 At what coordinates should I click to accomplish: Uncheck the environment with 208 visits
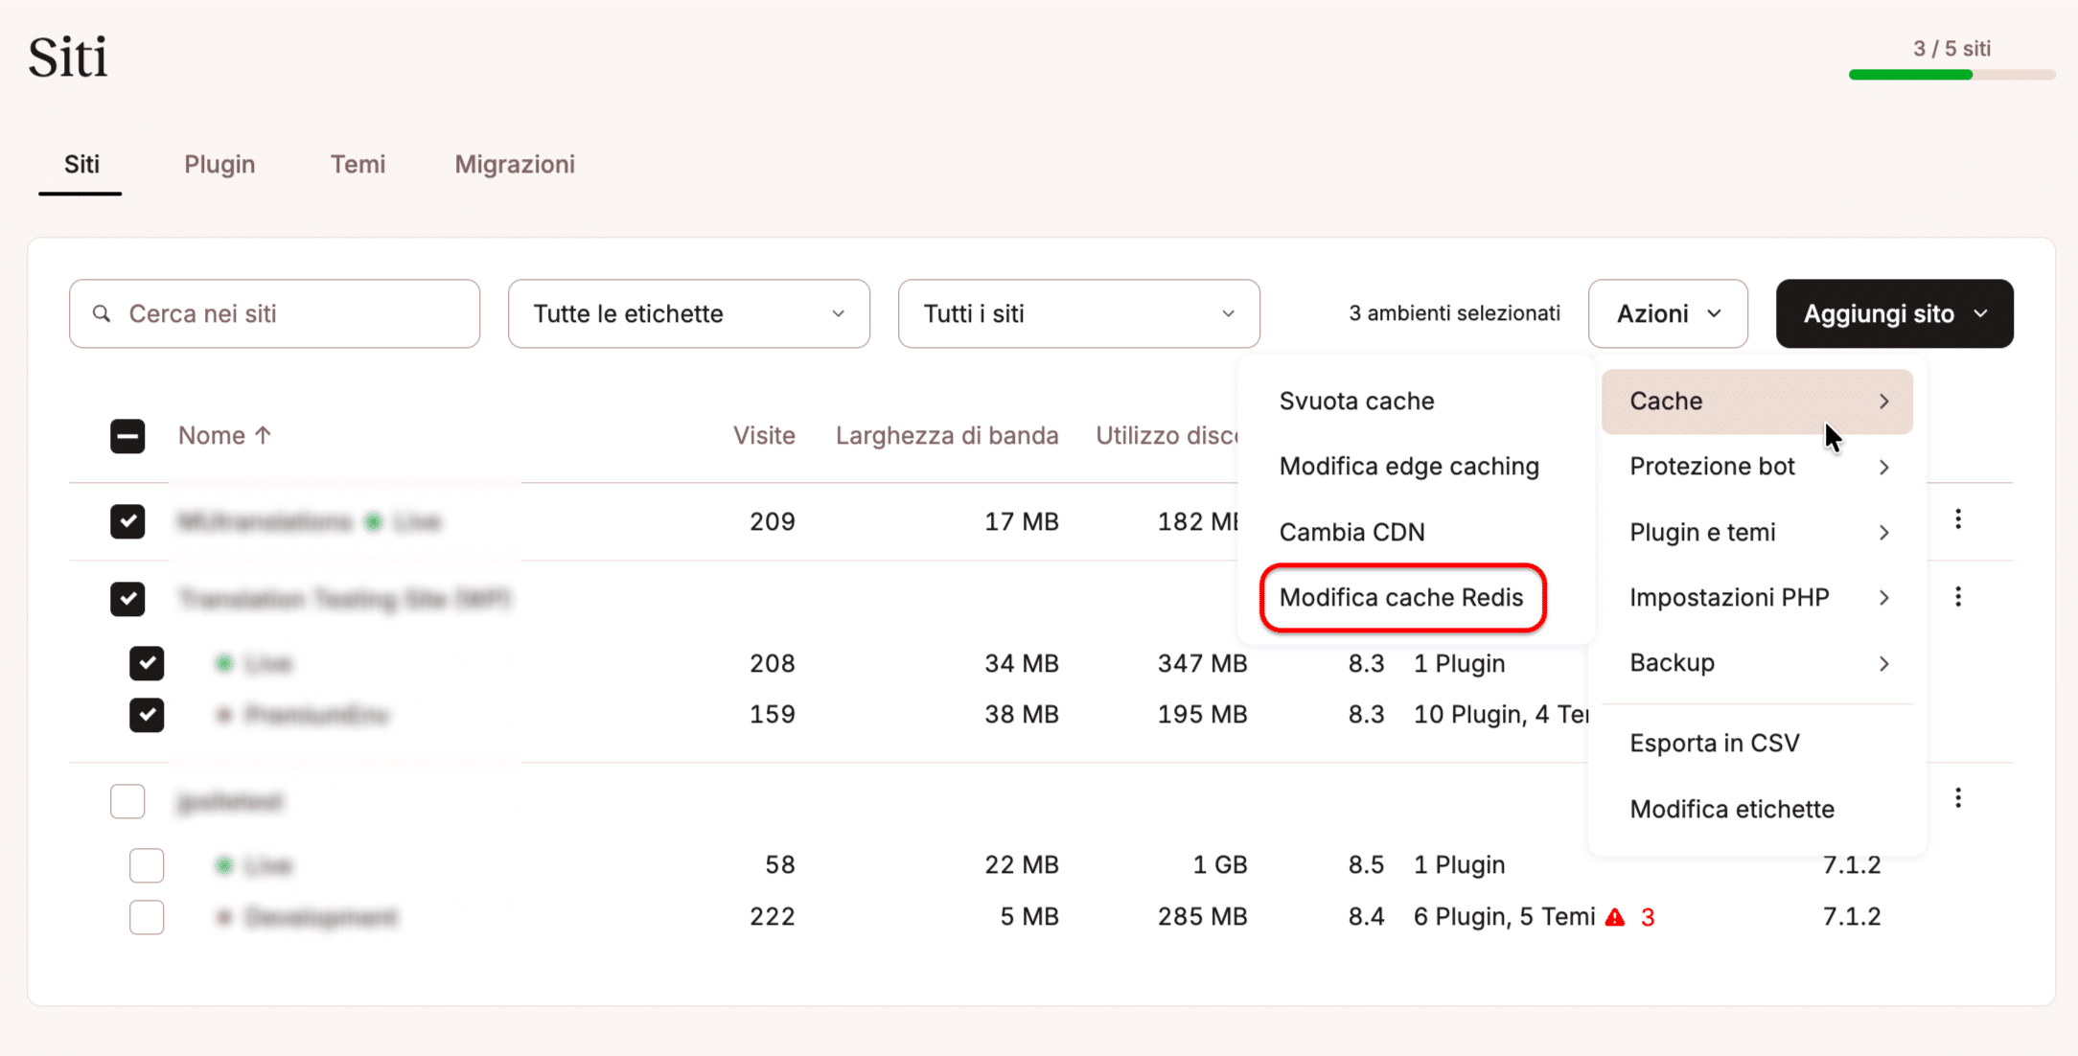point(147,663)
